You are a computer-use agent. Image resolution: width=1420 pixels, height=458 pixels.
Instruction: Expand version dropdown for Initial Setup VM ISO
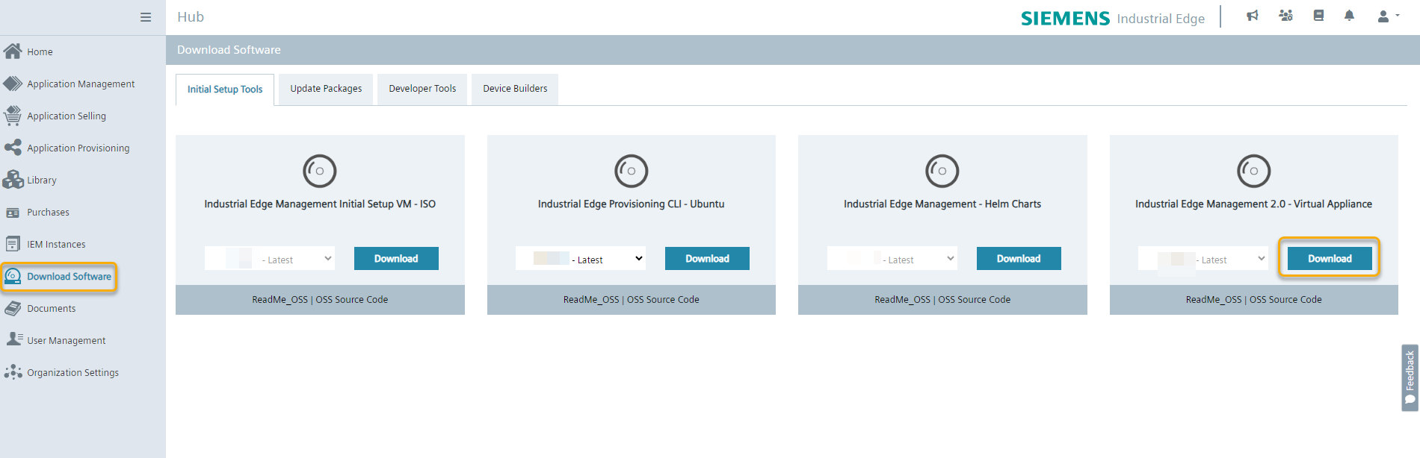pos(269,259)
